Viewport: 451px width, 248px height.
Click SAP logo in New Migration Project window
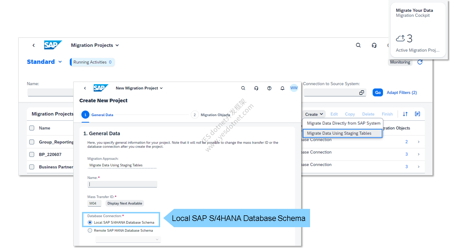click(101, 88)
